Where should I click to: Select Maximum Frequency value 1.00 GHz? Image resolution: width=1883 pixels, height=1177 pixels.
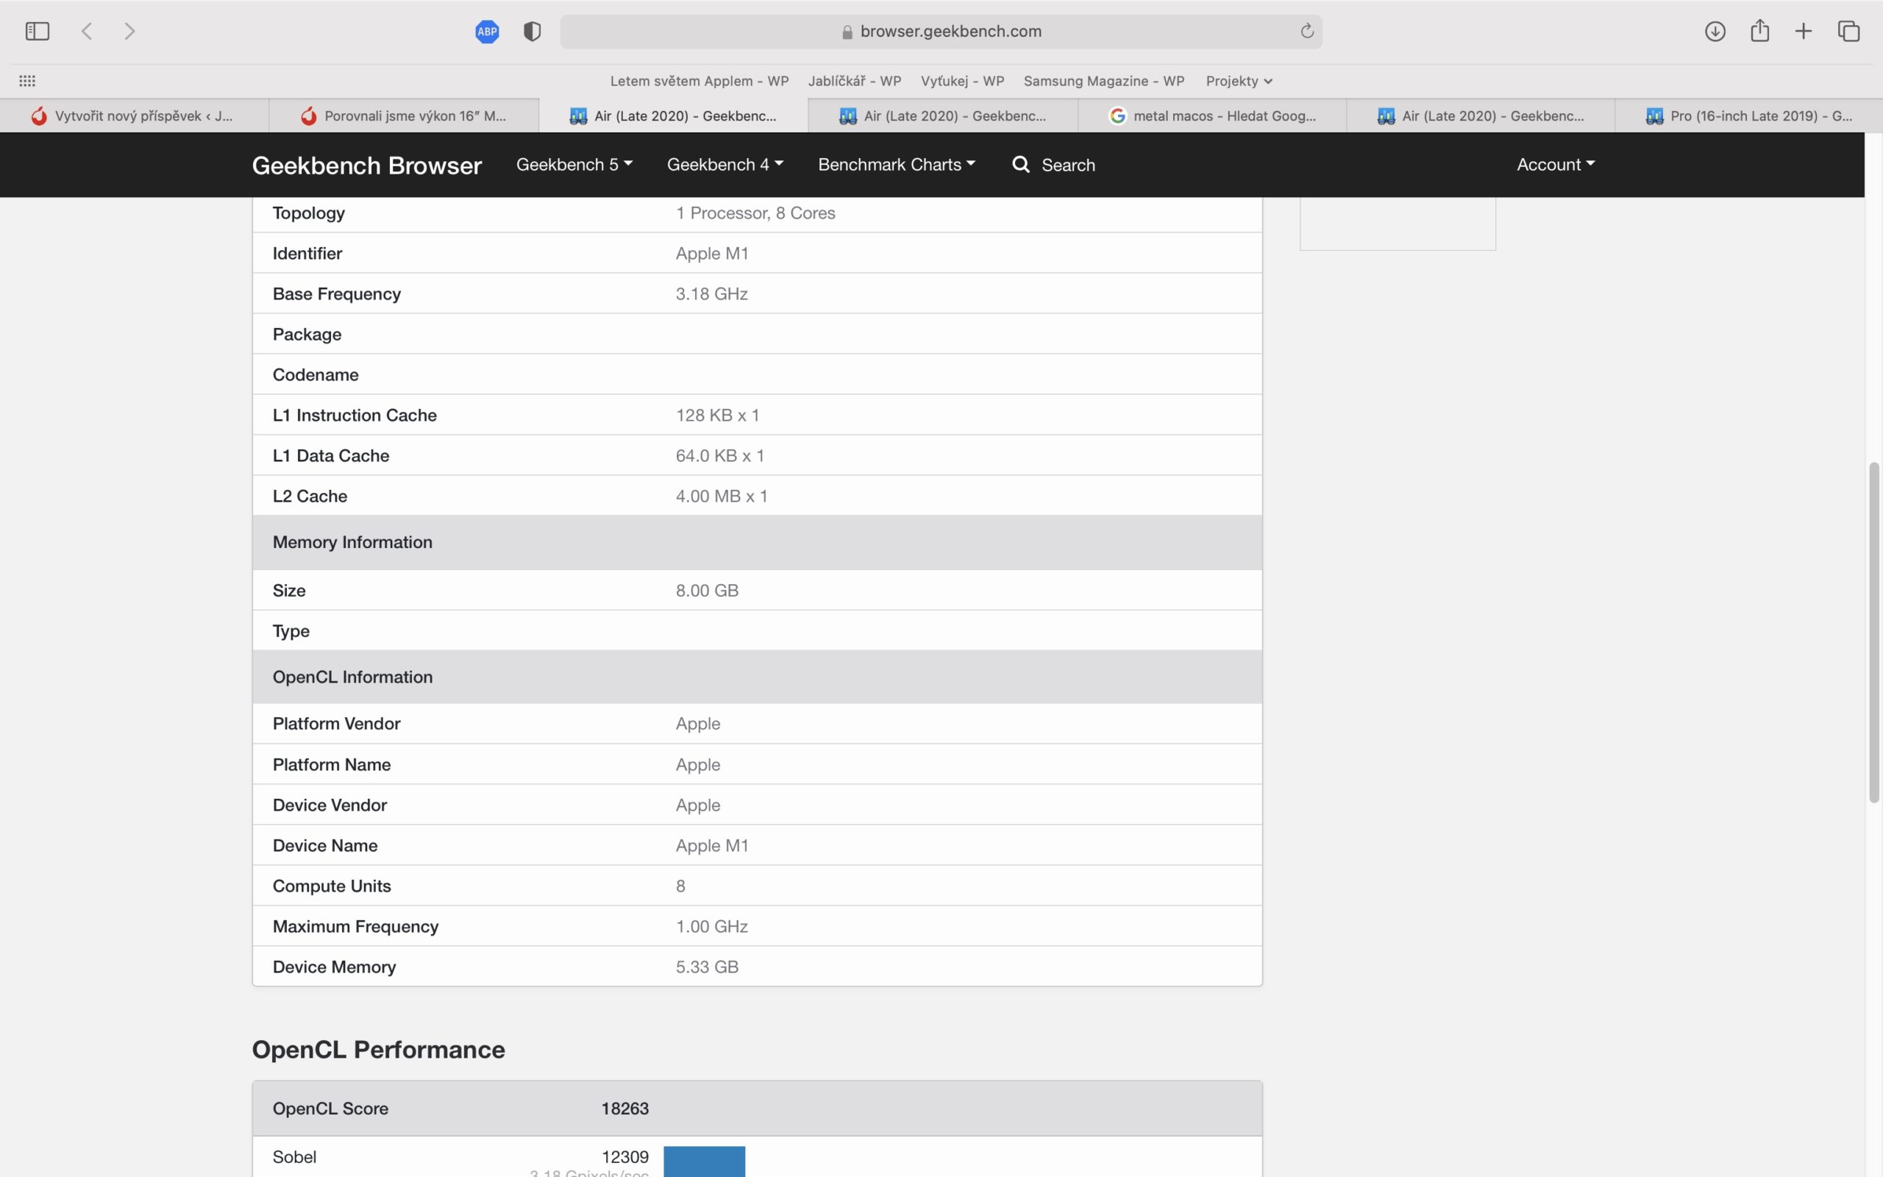tap(711, 926)
